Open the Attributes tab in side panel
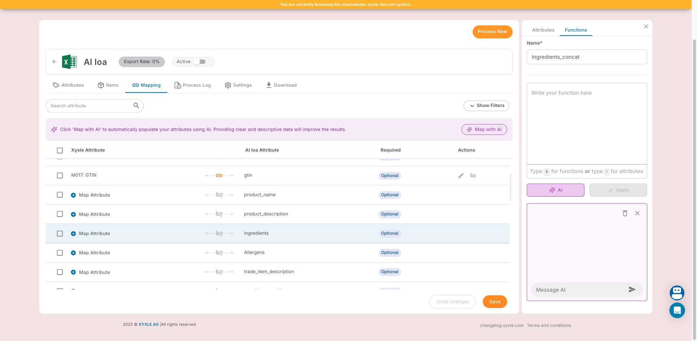The height and width of the screenshot is (341, 697). coord(543,30)
